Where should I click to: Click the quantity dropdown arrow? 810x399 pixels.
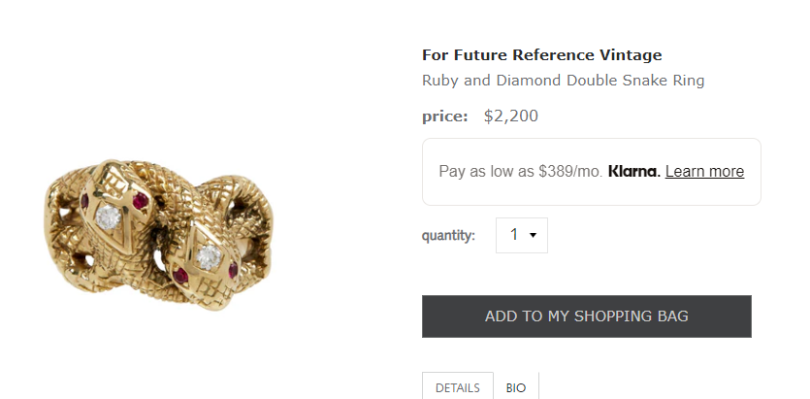tap(534, 236)
